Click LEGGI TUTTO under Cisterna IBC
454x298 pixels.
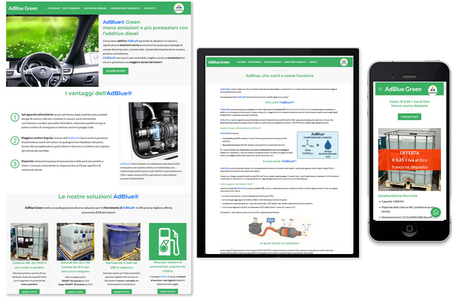29,291
